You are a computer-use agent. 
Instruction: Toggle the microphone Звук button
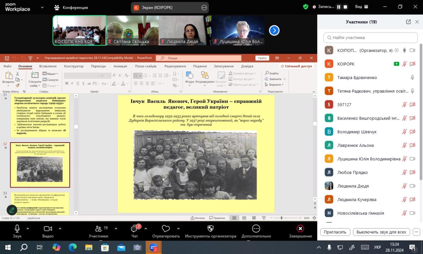[x=17, y=229]
